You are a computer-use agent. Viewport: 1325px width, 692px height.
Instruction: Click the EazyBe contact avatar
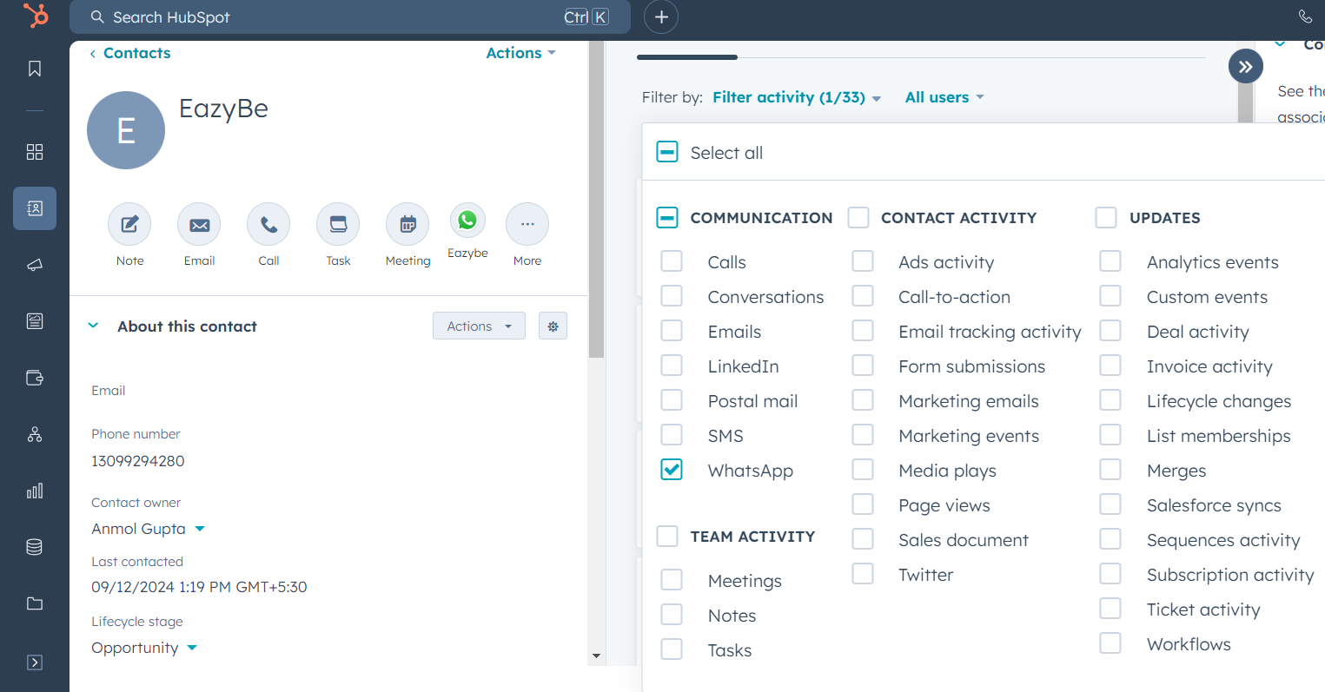tap(126, 130)
